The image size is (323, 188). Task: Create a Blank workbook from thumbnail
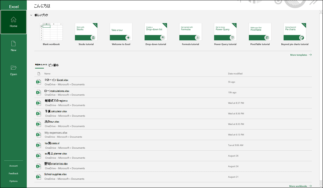click(x=51, y=32)
